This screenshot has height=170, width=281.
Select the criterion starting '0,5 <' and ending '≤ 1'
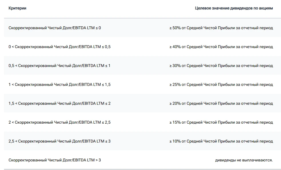pyautogui.click(x=59, y=66)
